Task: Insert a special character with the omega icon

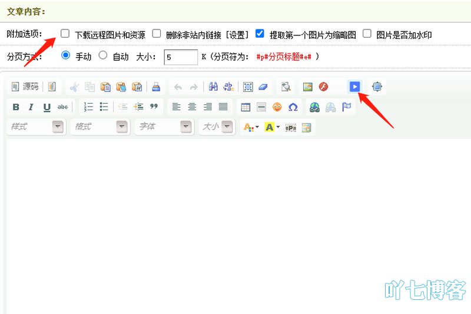Action: (293, 107)
